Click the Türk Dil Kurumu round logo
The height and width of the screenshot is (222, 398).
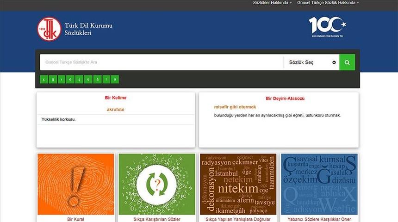(x=49, y=29)
